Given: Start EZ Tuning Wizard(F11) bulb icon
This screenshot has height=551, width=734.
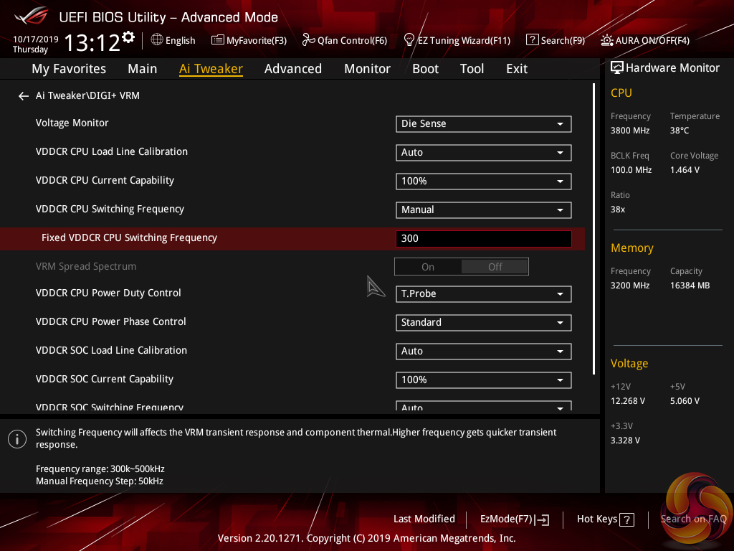Looking at the screenshot, I should coord(409,40).
